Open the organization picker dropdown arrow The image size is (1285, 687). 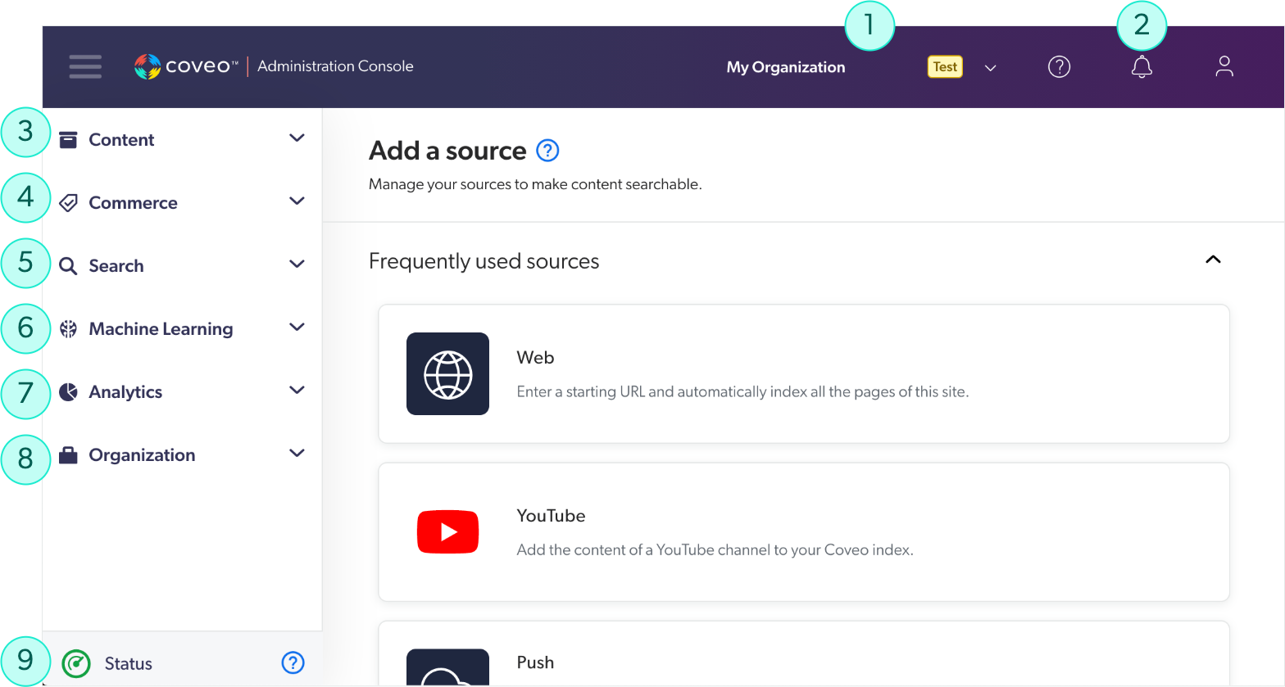(x=990, y=67)
